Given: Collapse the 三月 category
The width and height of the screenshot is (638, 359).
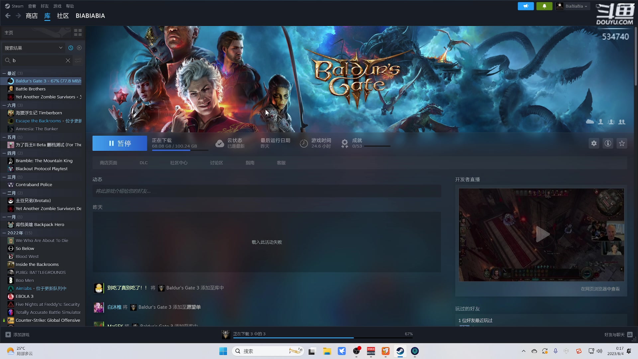Looking at the screenshot, I should click(4, 177).
